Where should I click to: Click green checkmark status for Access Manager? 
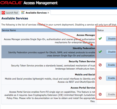click(x=100, y=39)
